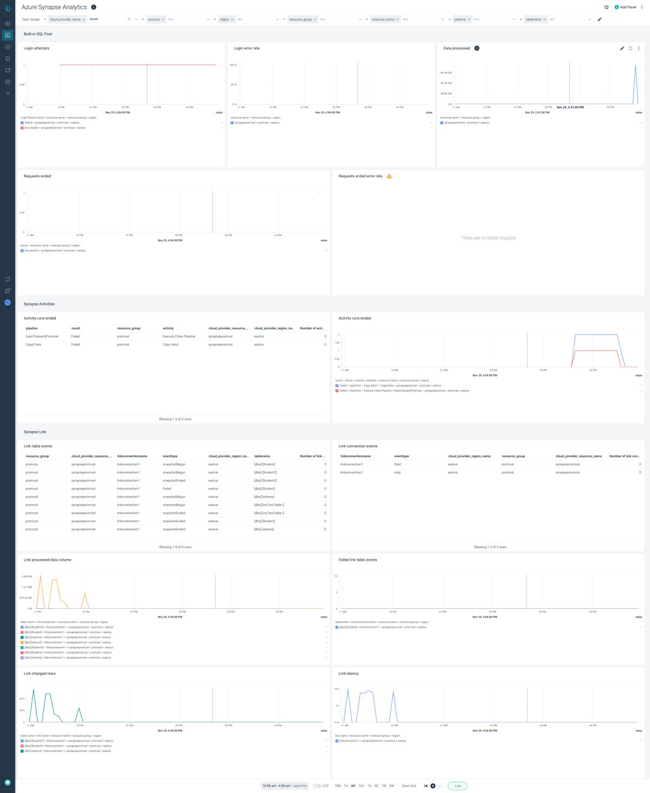Toggle Execute Cities Pipeline legend swatch
The image size is (650, 793).
337,391
